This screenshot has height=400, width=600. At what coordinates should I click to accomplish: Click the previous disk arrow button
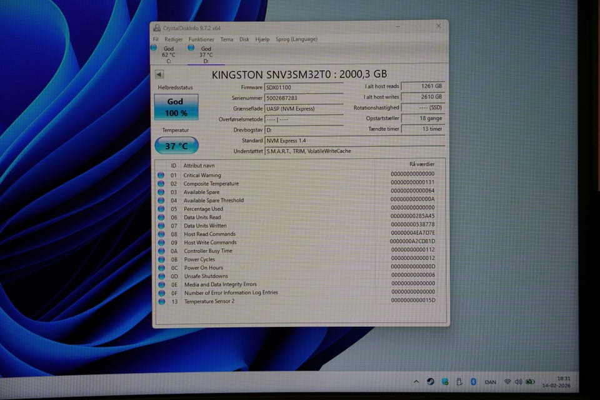[159, 75]
